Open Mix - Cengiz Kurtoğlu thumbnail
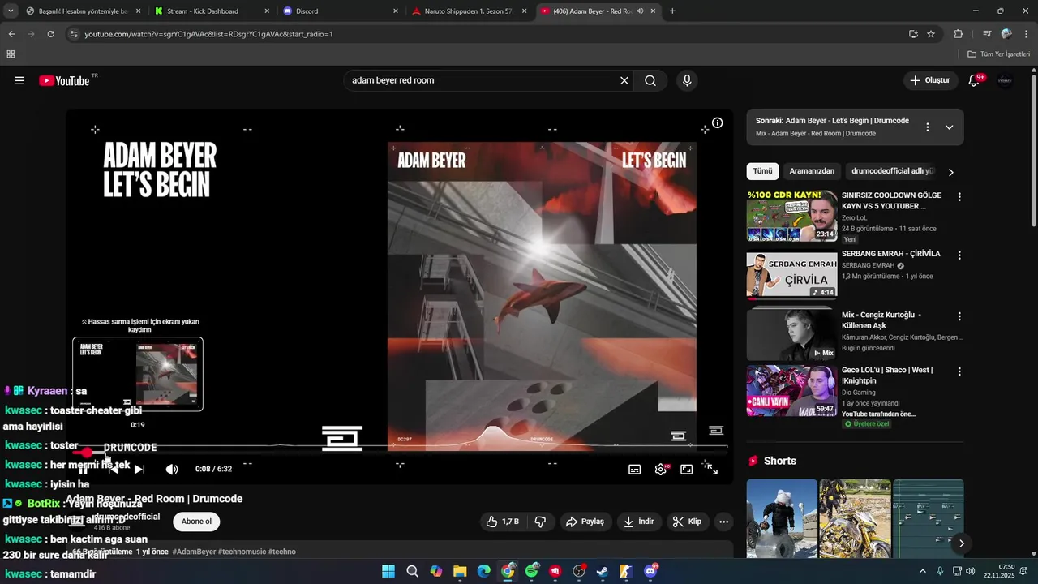Image resolution: width=1038 pixels, height=584 pixels. coord(791,334)
